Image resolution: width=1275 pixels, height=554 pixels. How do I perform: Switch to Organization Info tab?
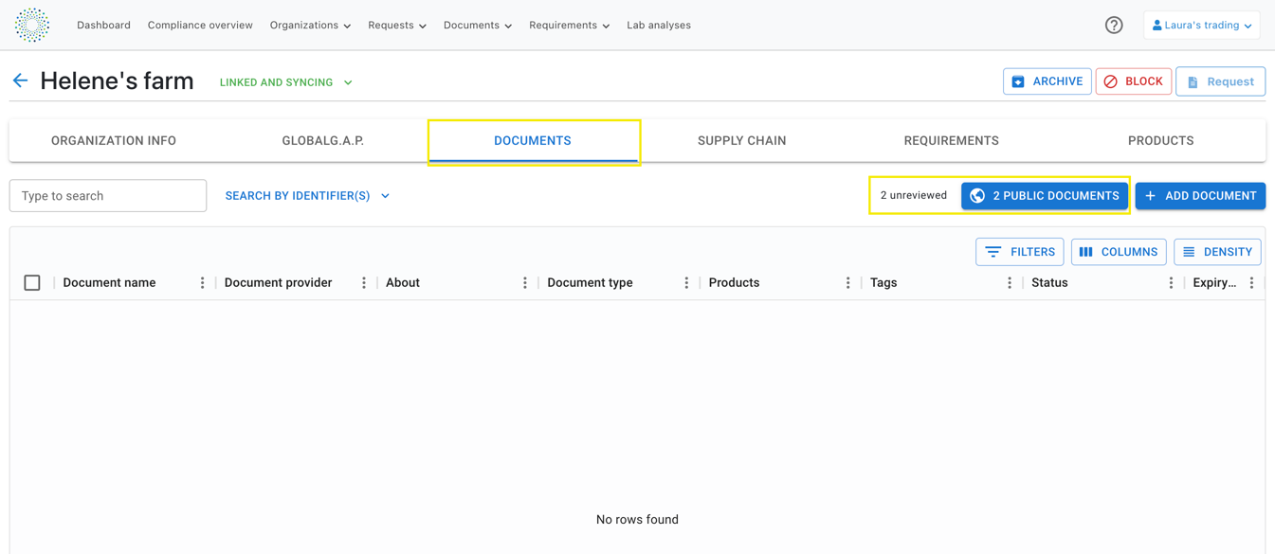tap(114, 141)
